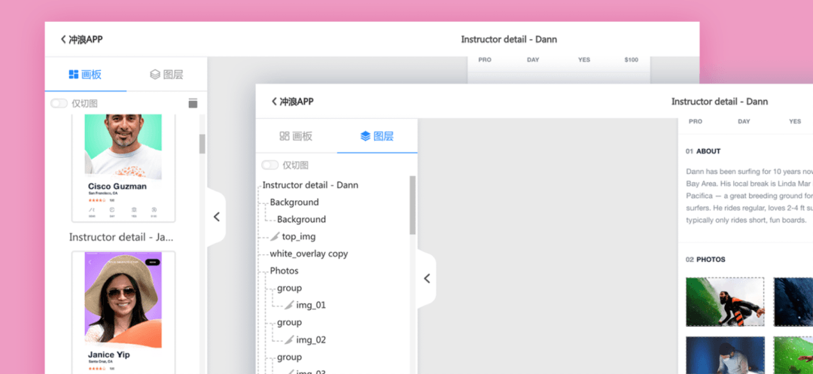Select 画板 tab in back window
Viewport: 813px width, 374px height.
tap(86, 74)
